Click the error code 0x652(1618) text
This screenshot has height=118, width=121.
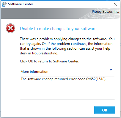click(x=96, y=79)
